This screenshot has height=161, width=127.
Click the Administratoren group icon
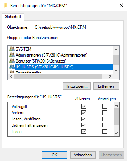(x=12, y=55)
